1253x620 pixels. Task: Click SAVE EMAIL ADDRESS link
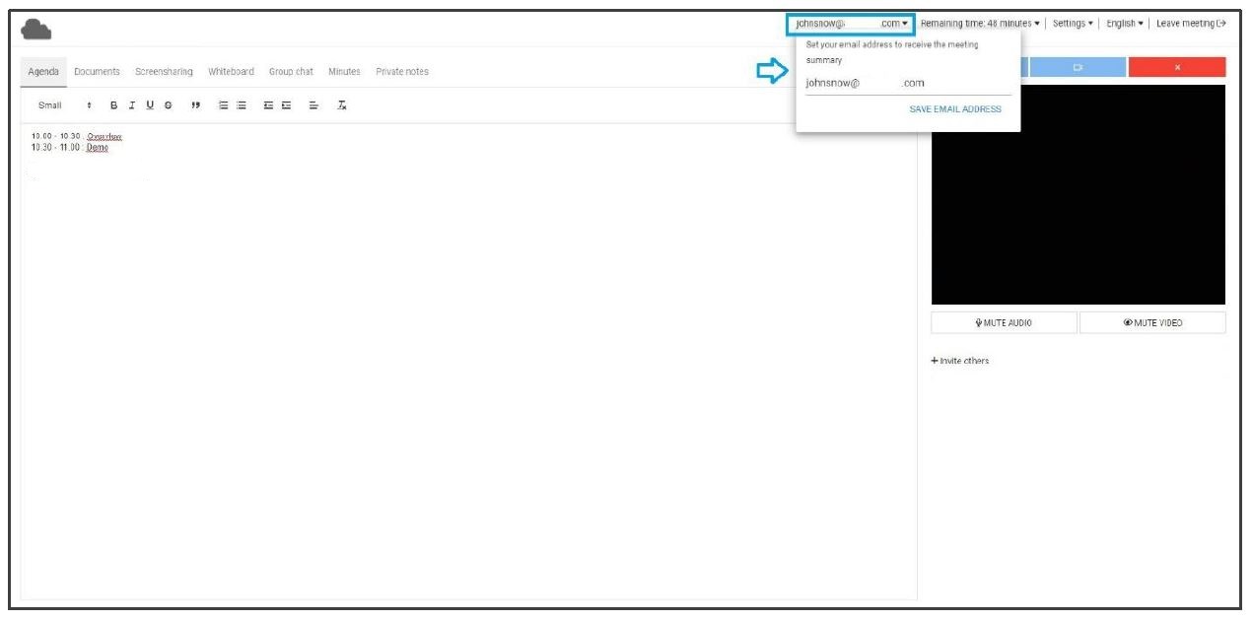(954, 109)
